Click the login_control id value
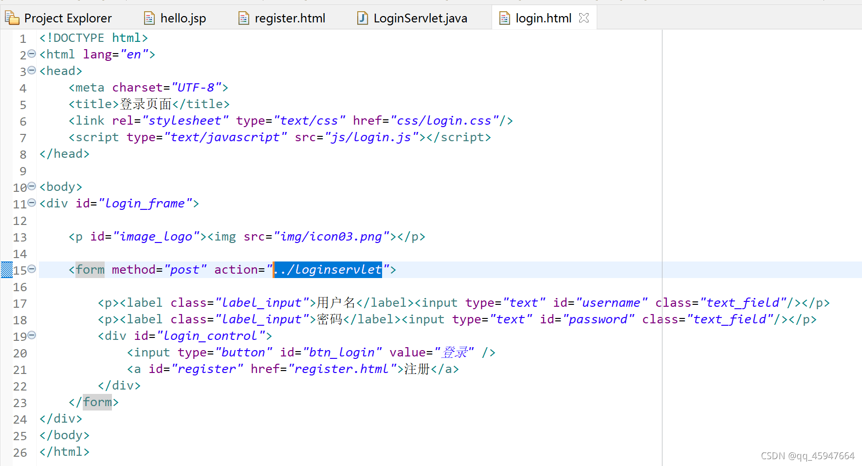The image size is (862, 466). pos(211,336)
